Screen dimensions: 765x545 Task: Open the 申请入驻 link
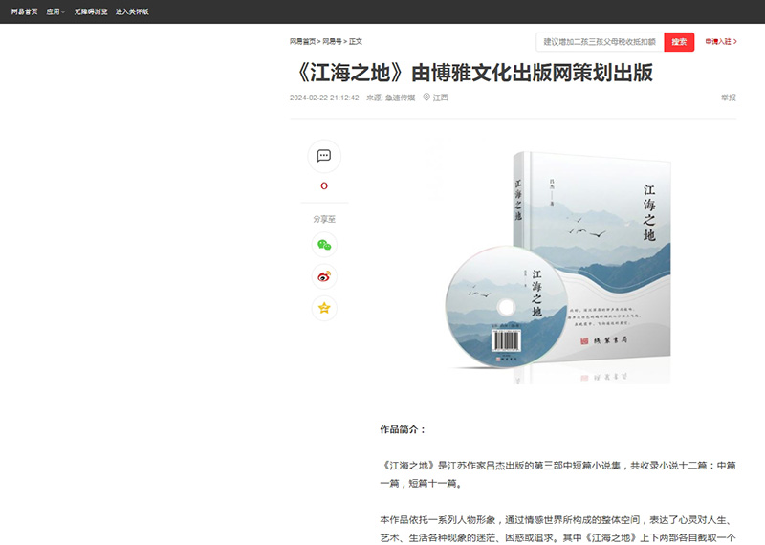coord(721,41)
